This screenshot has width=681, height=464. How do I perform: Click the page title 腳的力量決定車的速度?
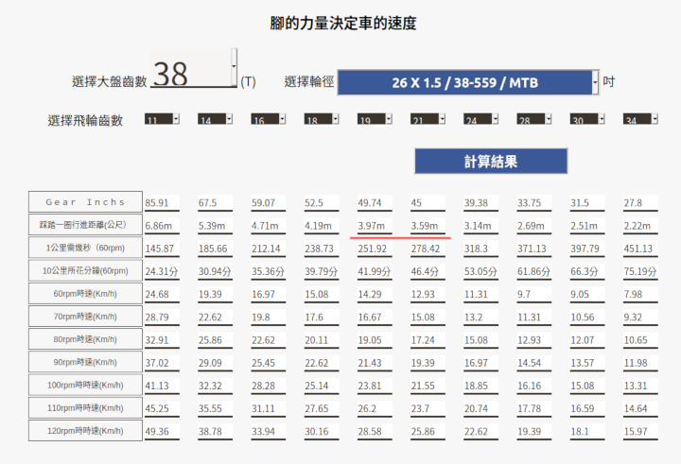343,23
